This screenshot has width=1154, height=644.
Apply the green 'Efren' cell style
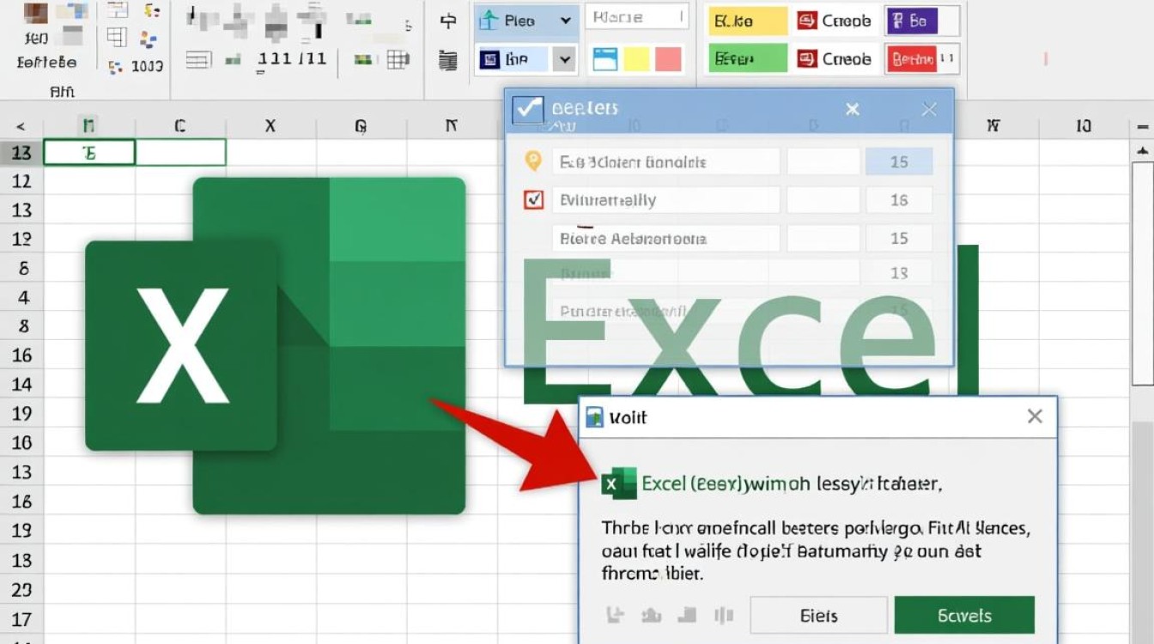[748, 59]
